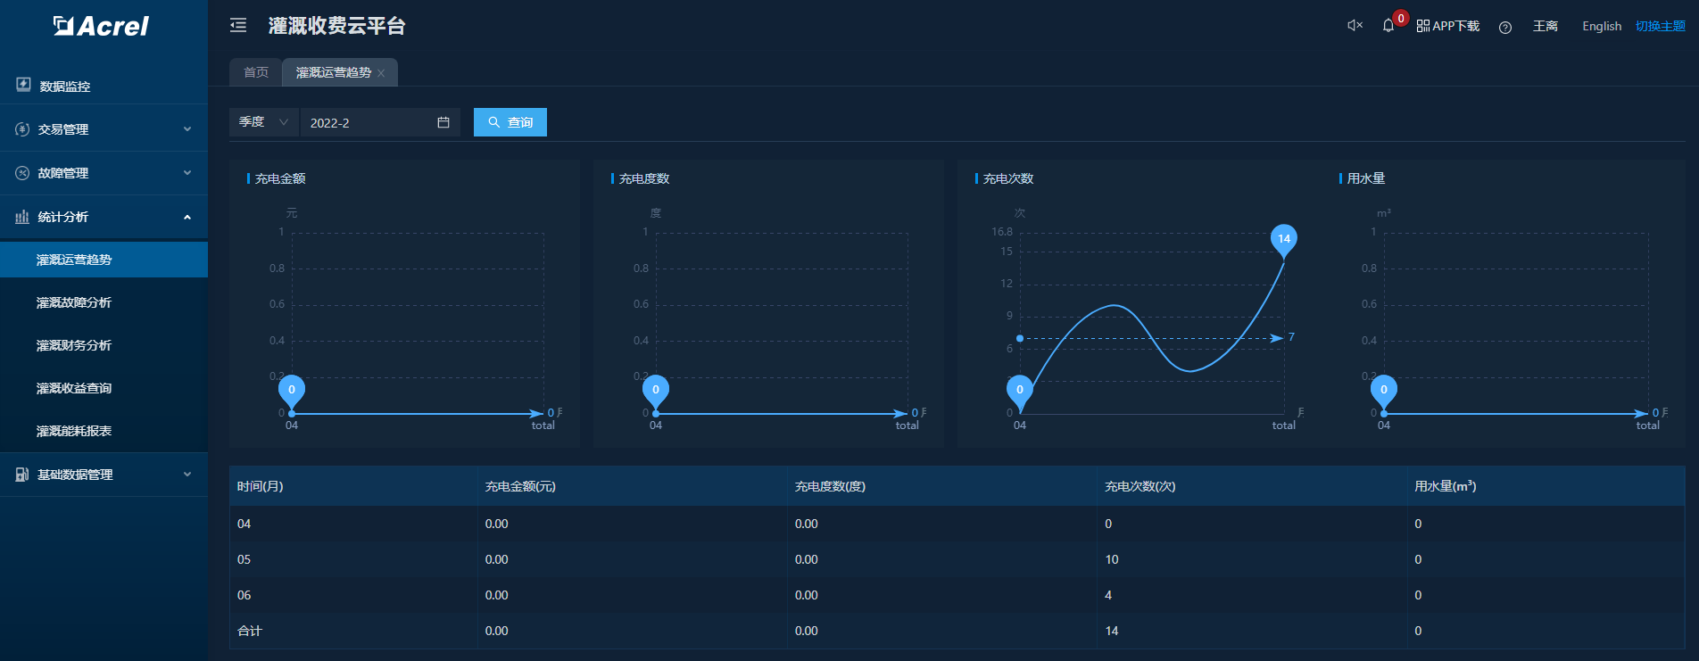
Task: Open help via the question mark icon
Action: [1505, 27]
